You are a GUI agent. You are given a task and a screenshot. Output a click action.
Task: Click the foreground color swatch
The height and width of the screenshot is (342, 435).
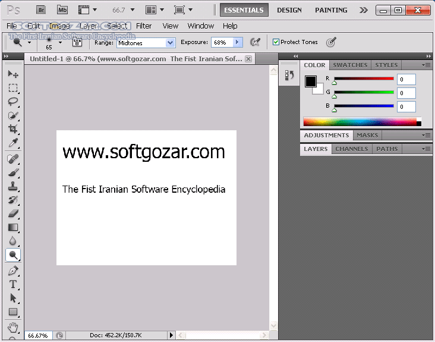[310, 81]
